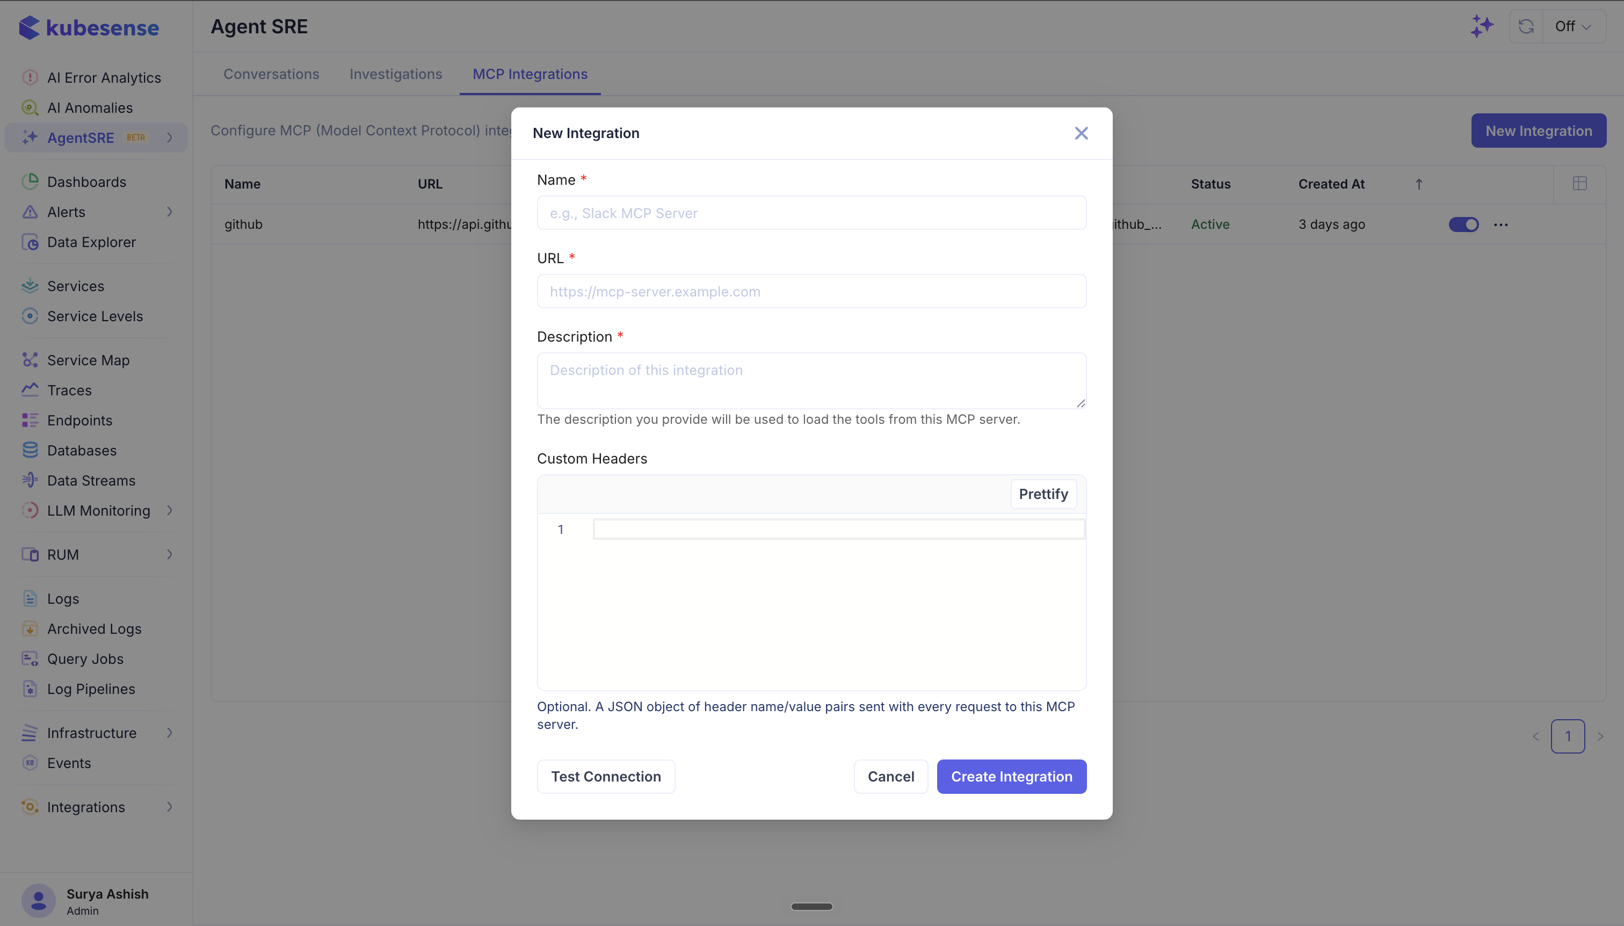The image size is (1624, 926).
Task: Click line 1 of Custom Headers editor
Action: coord(838,529)
